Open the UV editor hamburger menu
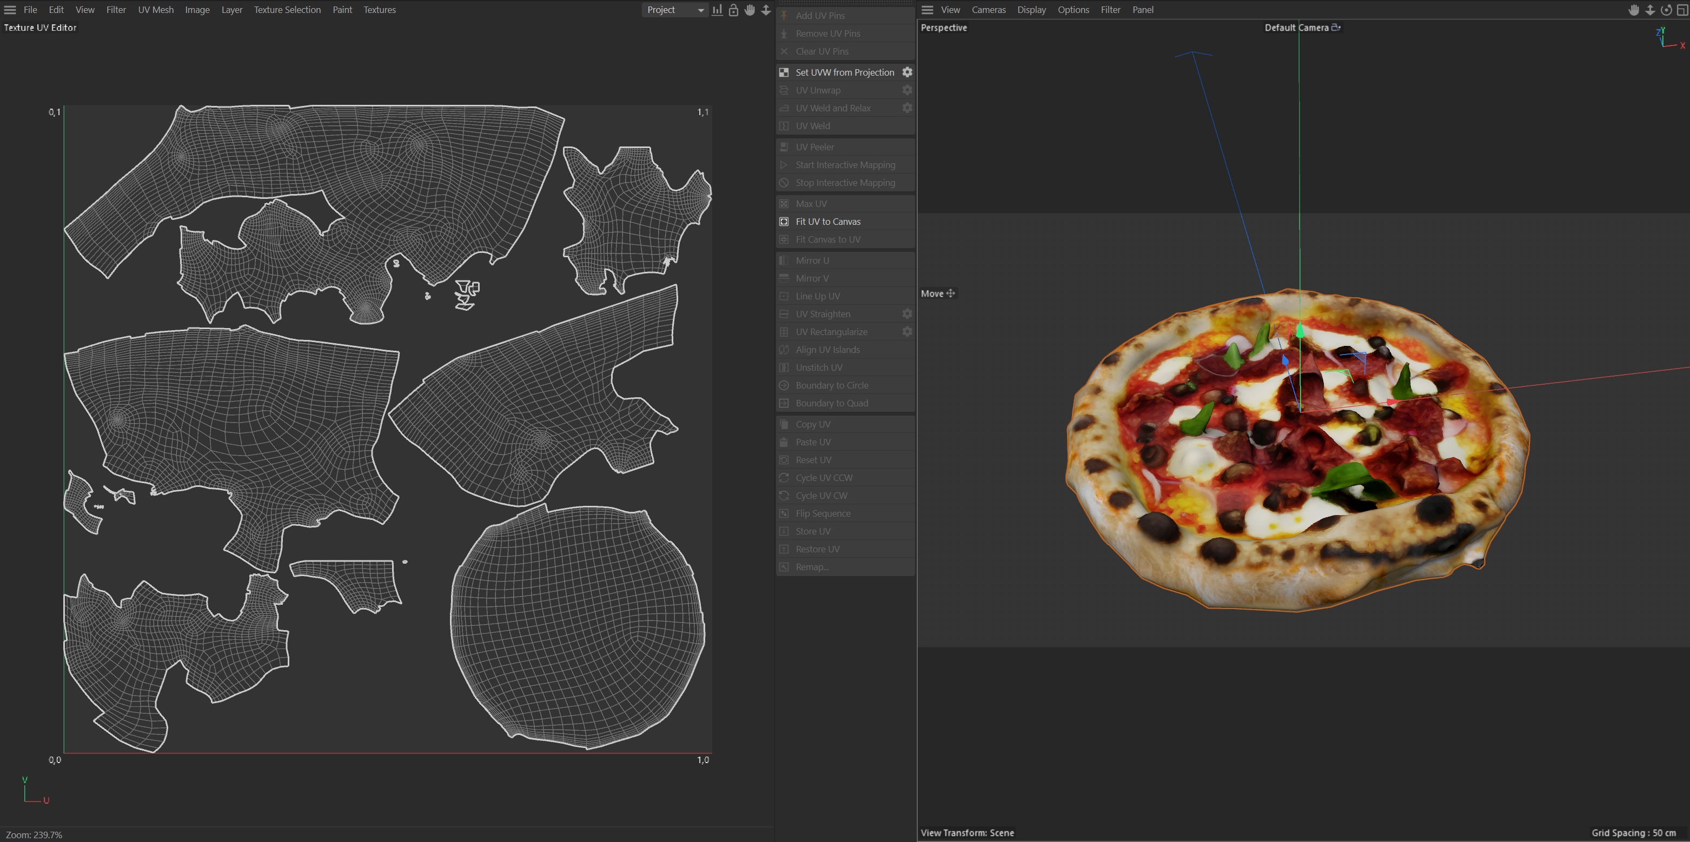 10,10
